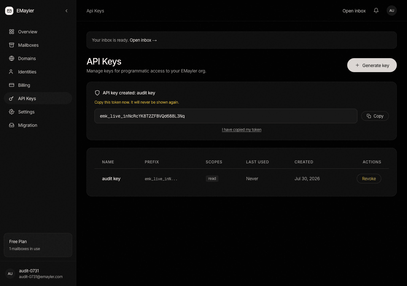Viewport: 407px width, 286px height.
Task: Open the Migration page
Action: click(x=38, y=125)
